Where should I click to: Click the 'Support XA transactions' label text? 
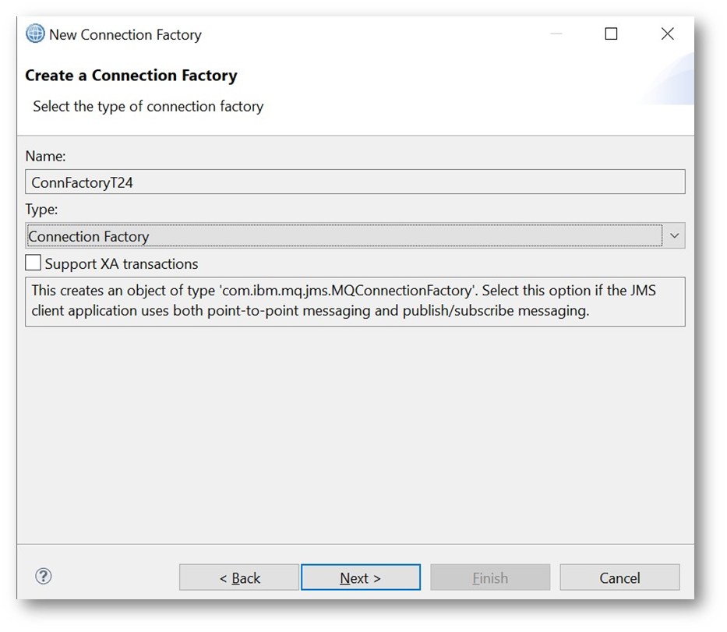click(122, 264)
